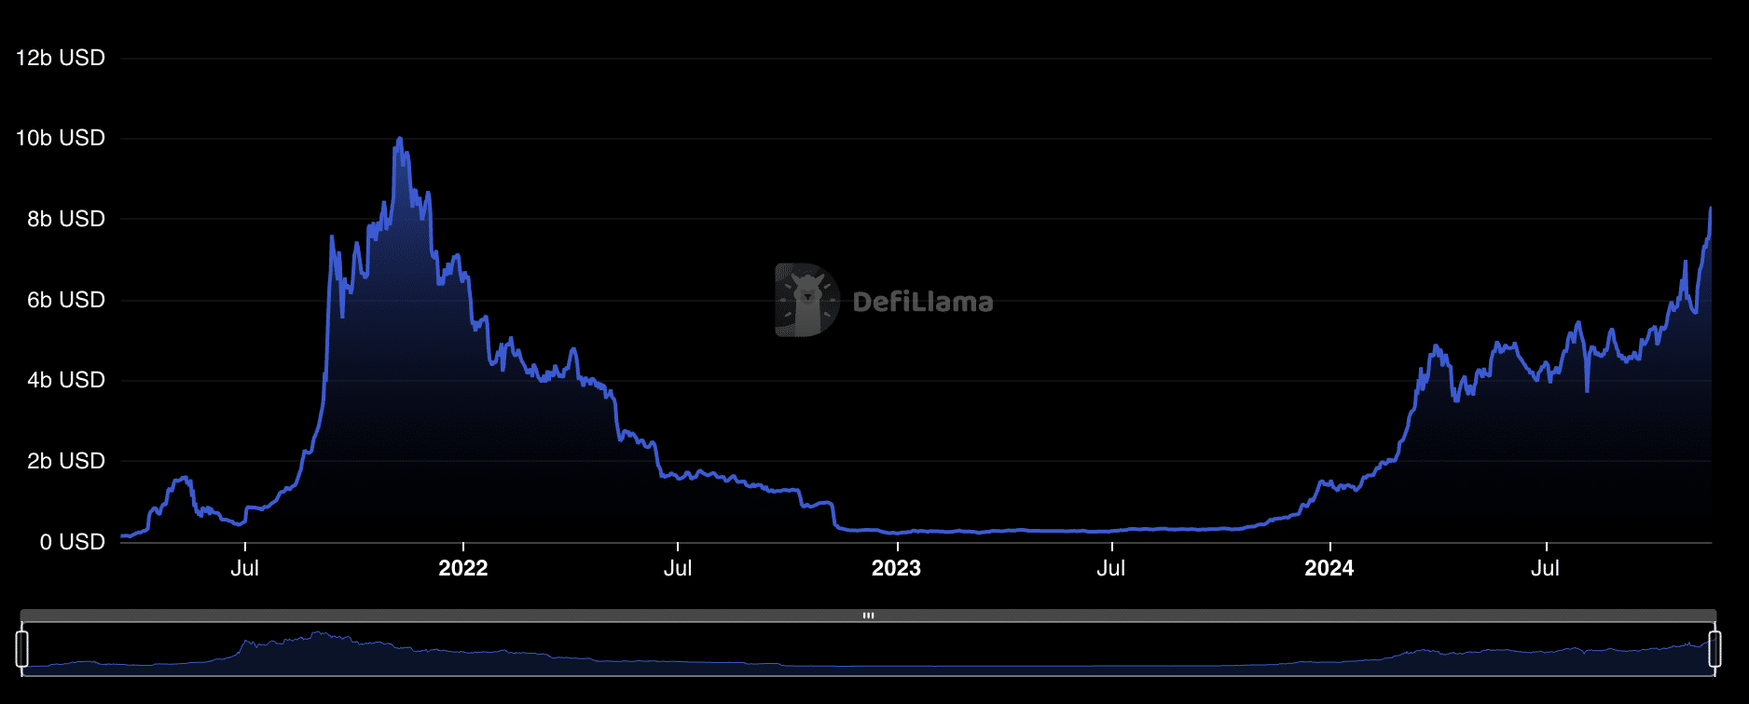
Task: Click the chart peak near 10b USD
Action: pos(400,140)
